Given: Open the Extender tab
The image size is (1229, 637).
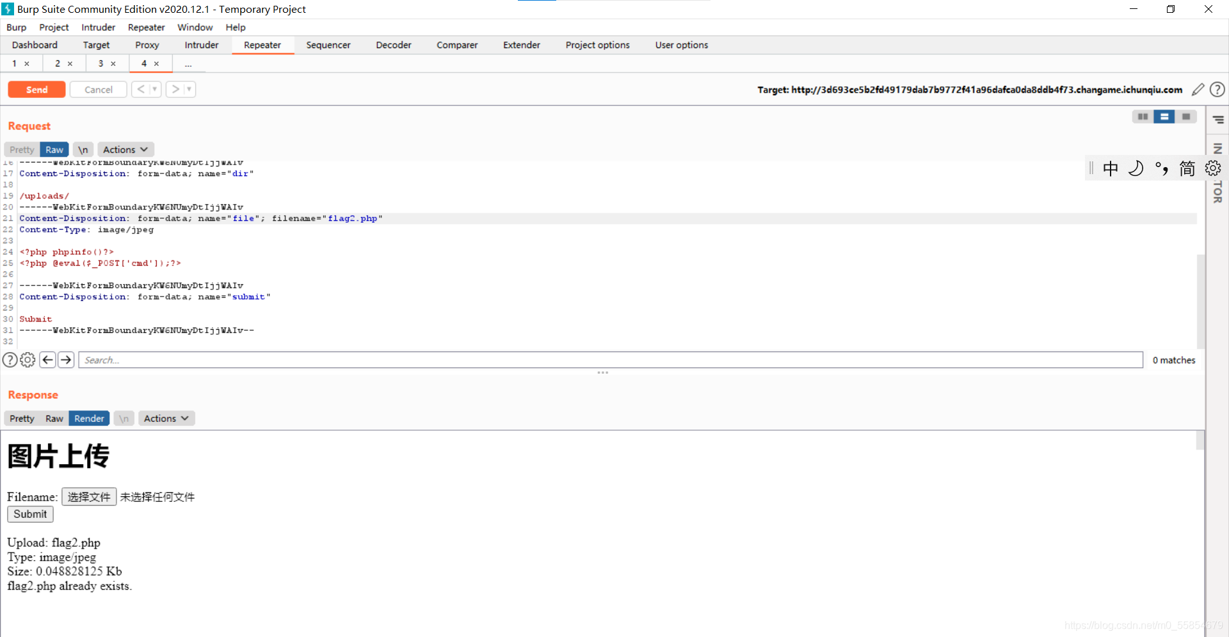Looking at the screenshot, I should click(x=522, y=45).
